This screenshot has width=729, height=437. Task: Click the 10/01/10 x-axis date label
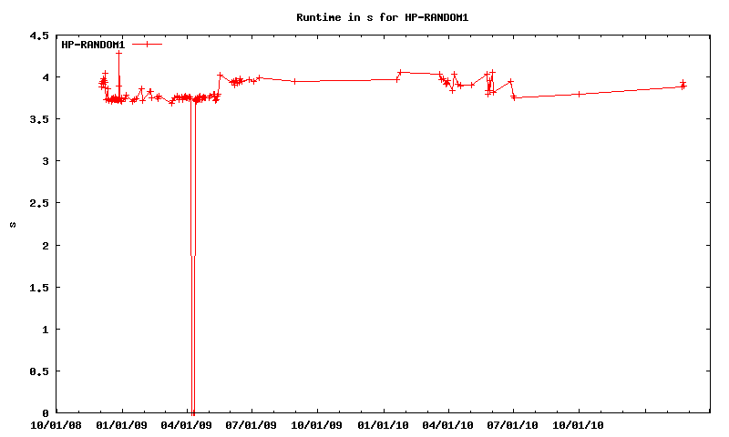click(x=579, y=423)
